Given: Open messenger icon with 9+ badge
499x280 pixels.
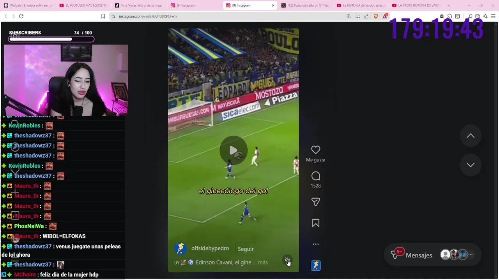Looking at the screenshot, I should (395, 255).
